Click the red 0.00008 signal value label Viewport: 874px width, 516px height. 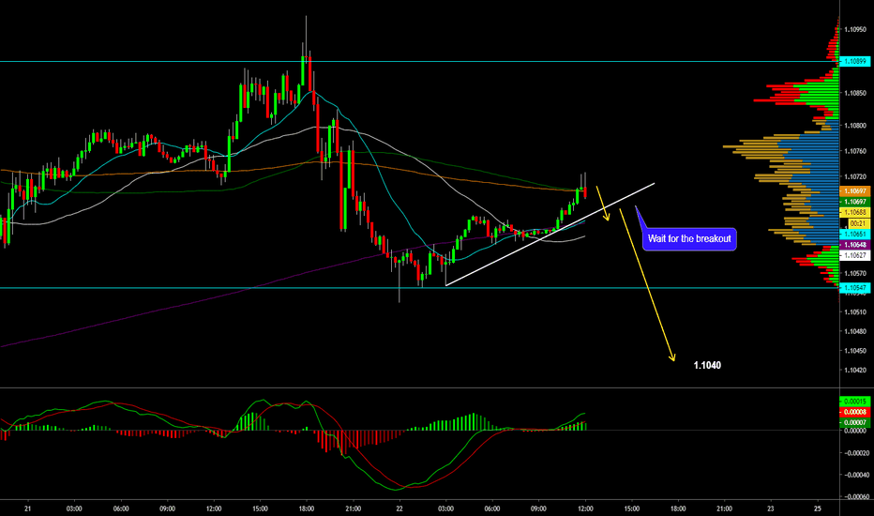pyautogui.click(x=854, y=411)
